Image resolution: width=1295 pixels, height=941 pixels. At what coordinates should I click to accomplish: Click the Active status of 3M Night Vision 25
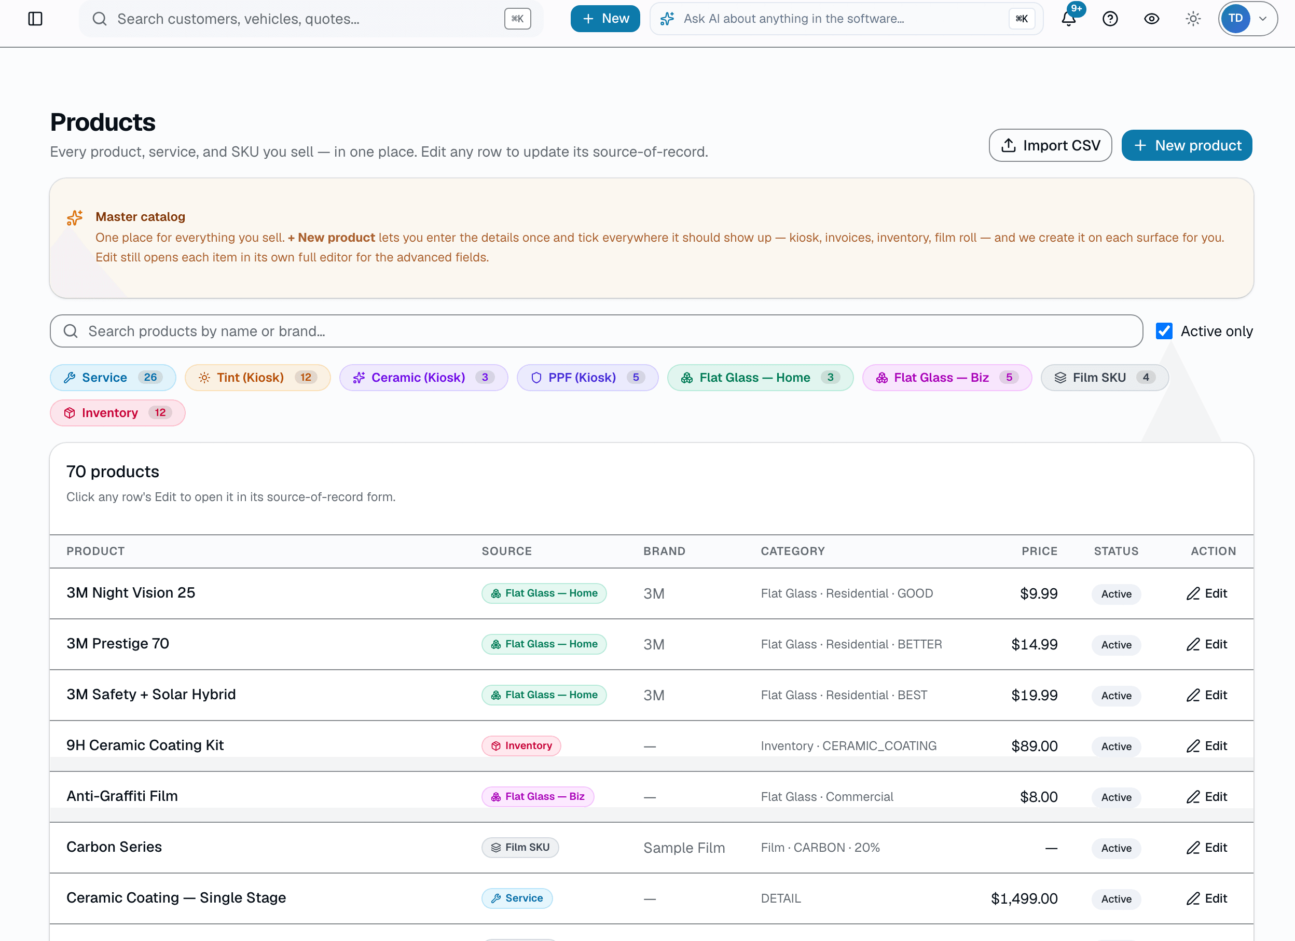coord(1117,594)
